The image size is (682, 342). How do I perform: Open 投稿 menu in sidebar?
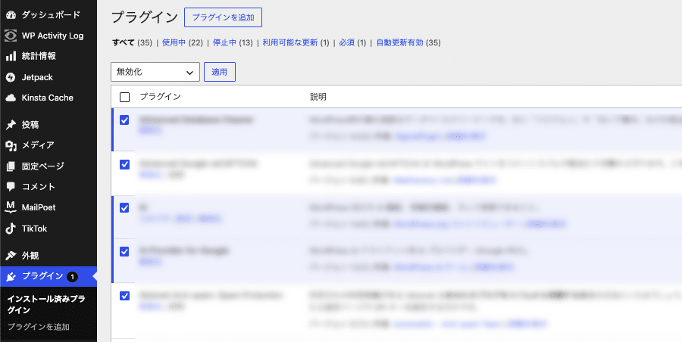coord(30,125)
